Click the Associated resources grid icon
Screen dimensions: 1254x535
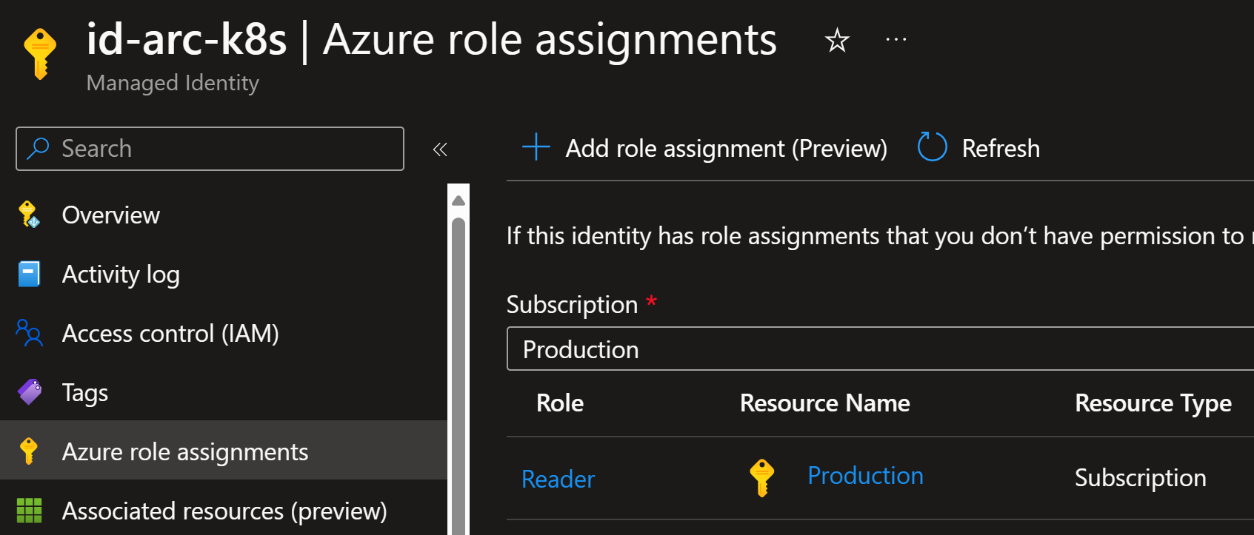30,511
